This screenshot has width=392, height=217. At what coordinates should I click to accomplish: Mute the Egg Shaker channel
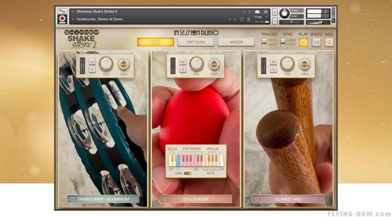pyautogui.click(x=183, y=61)
